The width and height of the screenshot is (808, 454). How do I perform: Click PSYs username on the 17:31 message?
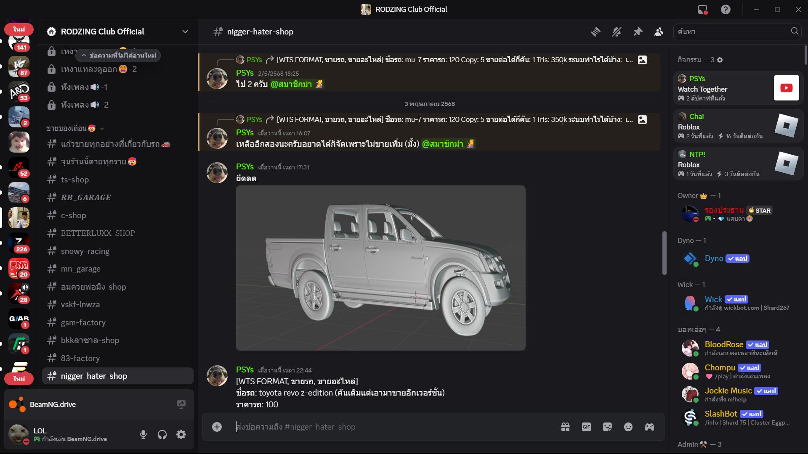click(x=245, y=166)
